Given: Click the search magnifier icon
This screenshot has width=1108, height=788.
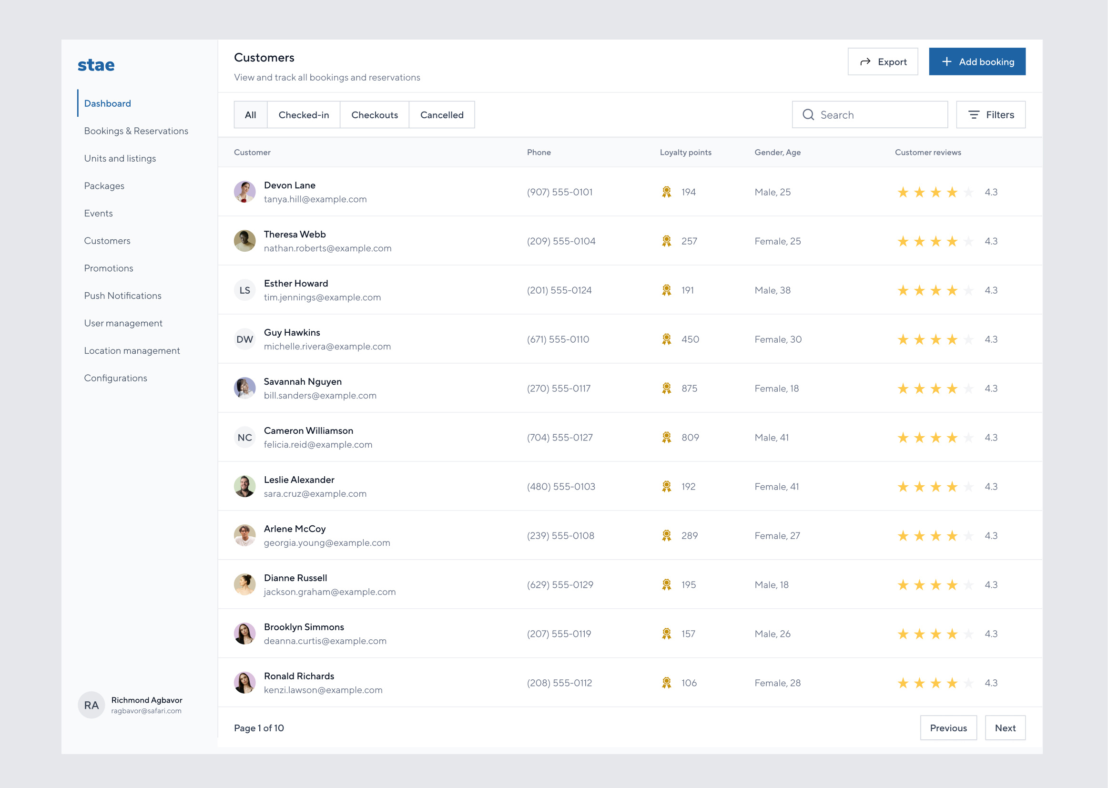Looking at the screenshot, I should (x=809, y=114).
